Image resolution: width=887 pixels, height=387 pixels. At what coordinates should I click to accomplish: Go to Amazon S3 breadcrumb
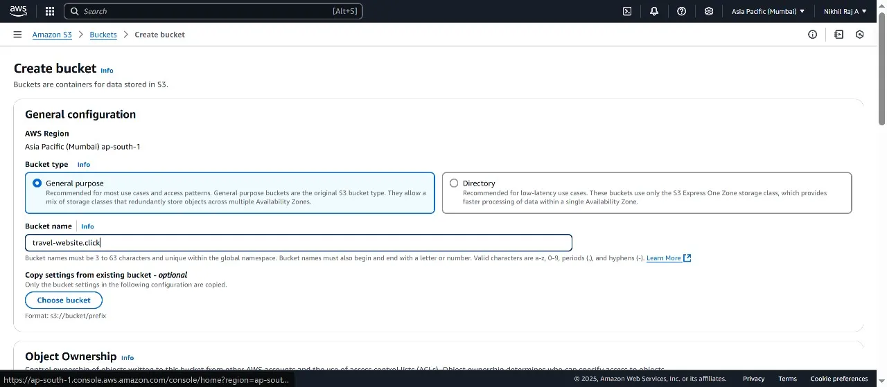click(52, 35)
